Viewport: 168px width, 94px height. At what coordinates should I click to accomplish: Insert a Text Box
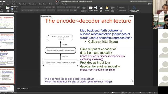101,9
